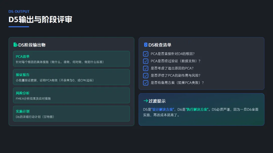Click the D5 OUTPUT label

(x=19, y=12)
